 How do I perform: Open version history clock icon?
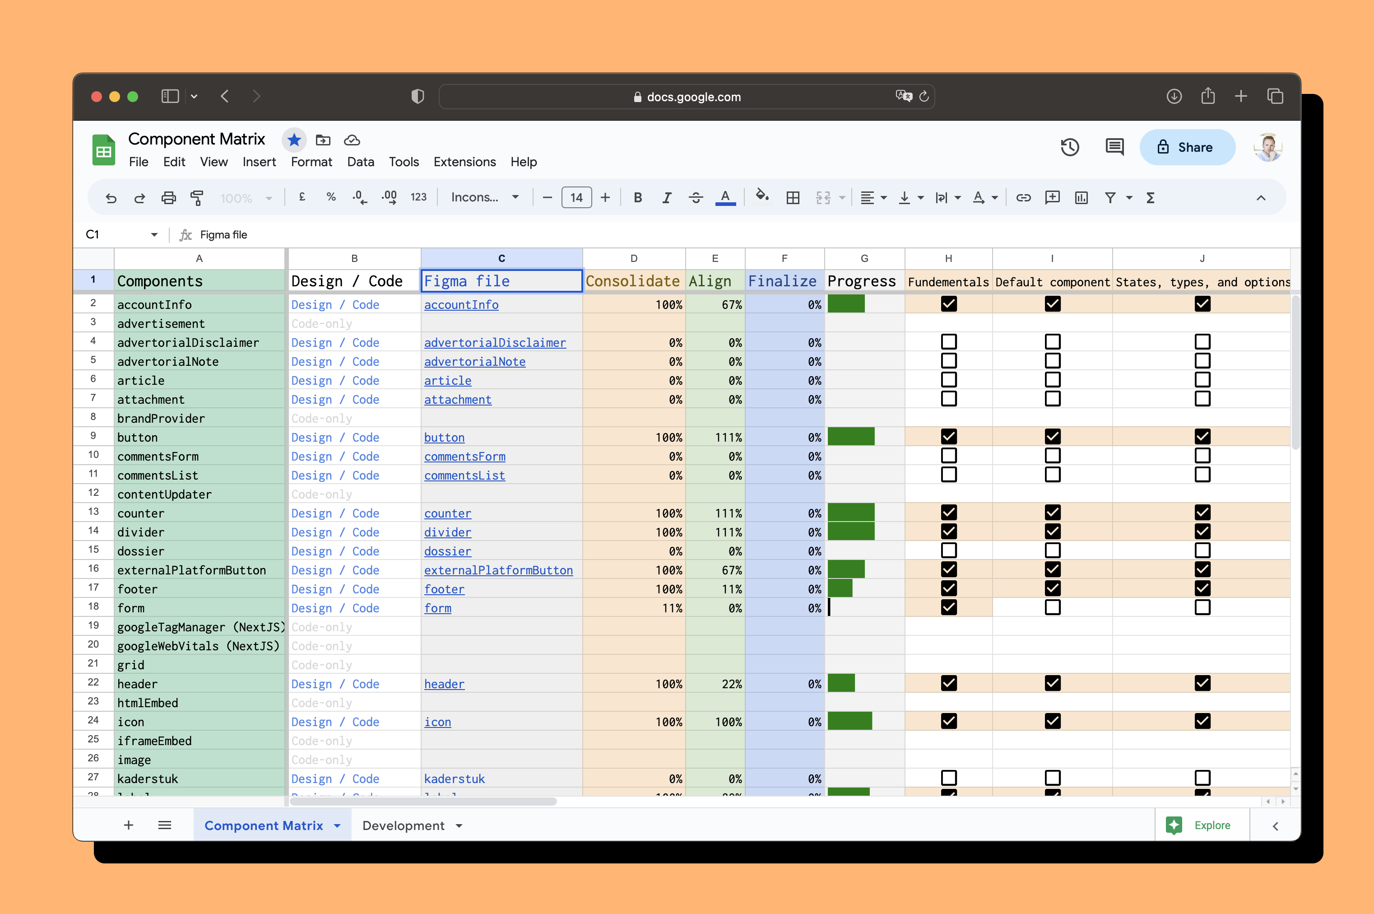(1069, 147)
